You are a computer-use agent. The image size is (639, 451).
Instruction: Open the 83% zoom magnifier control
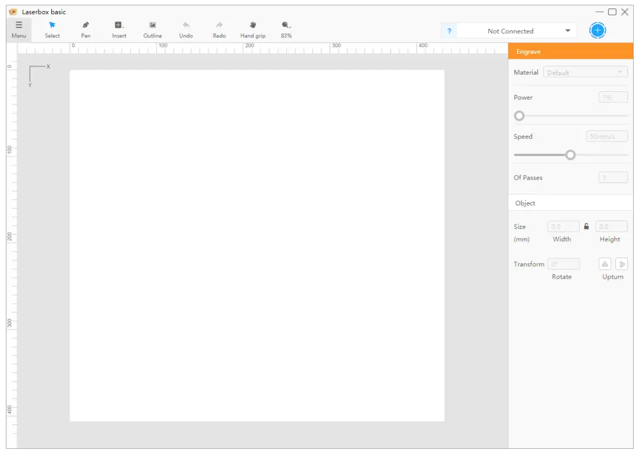coord(286,29)
